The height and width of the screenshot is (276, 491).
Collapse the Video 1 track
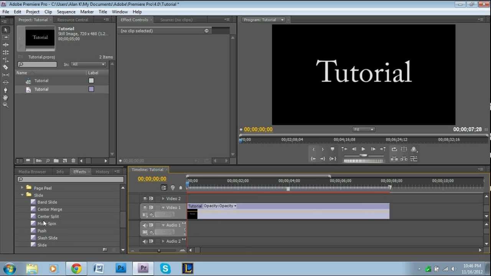163,207
